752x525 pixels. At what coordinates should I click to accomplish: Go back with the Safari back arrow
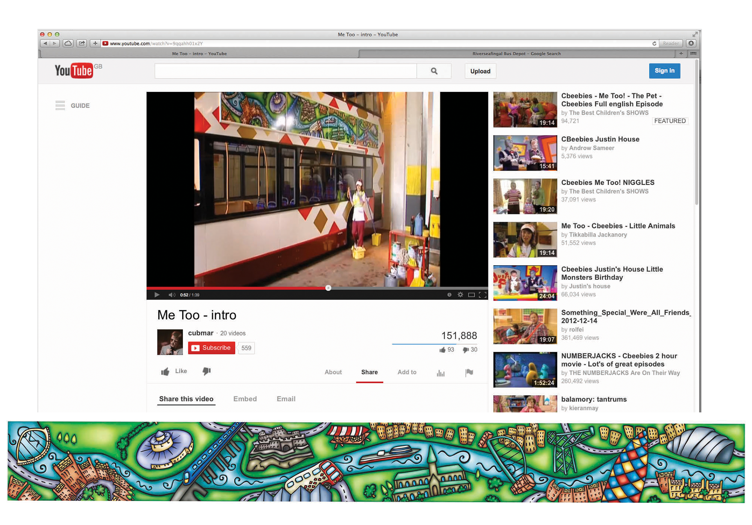click(x=45, y=43)
